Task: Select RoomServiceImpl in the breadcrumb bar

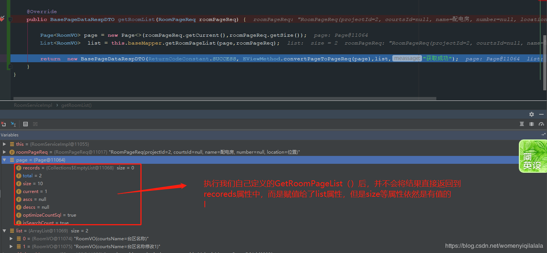Action: pyautogui.click(x=33, y=105)
